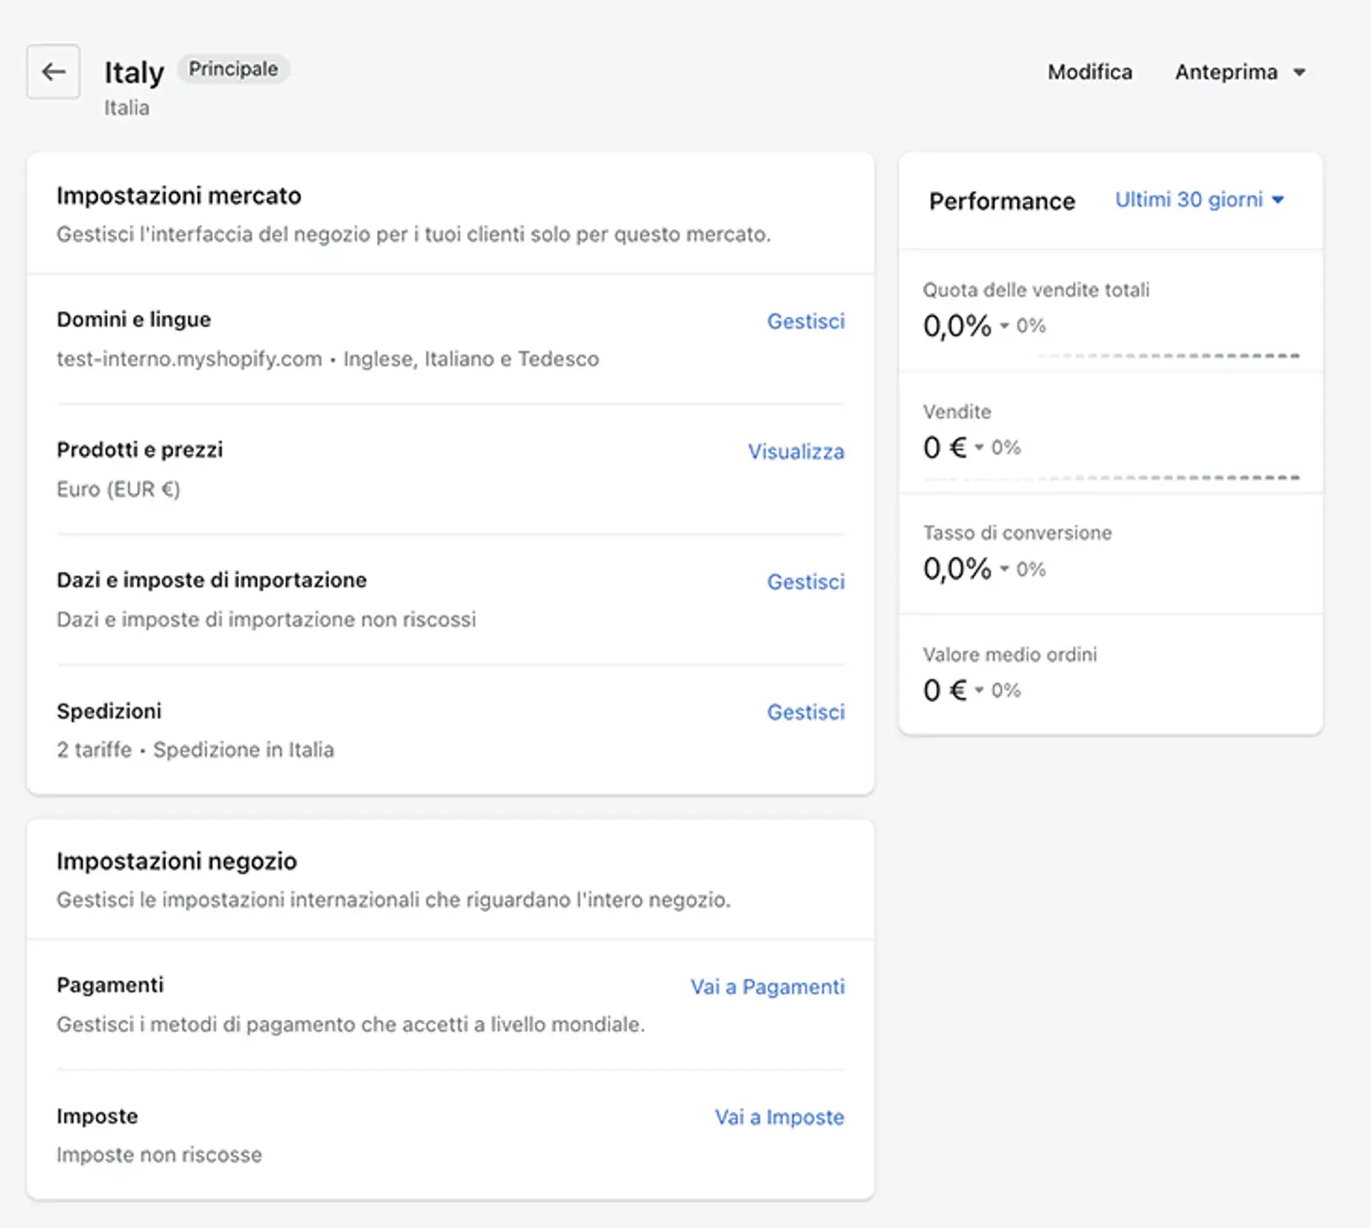Expand the Ultimi 30 giorni date range

point(1199,200)
